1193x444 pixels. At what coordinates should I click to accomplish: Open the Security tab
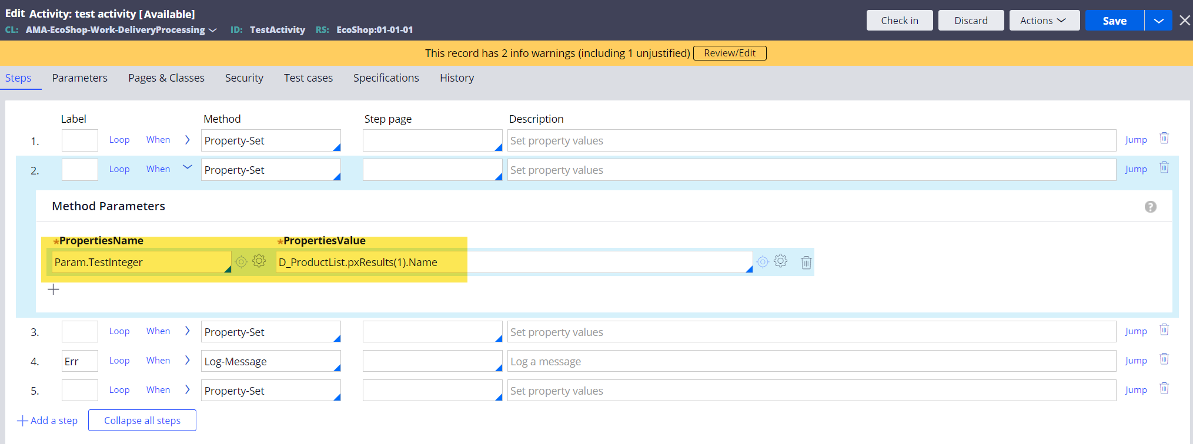244,78
